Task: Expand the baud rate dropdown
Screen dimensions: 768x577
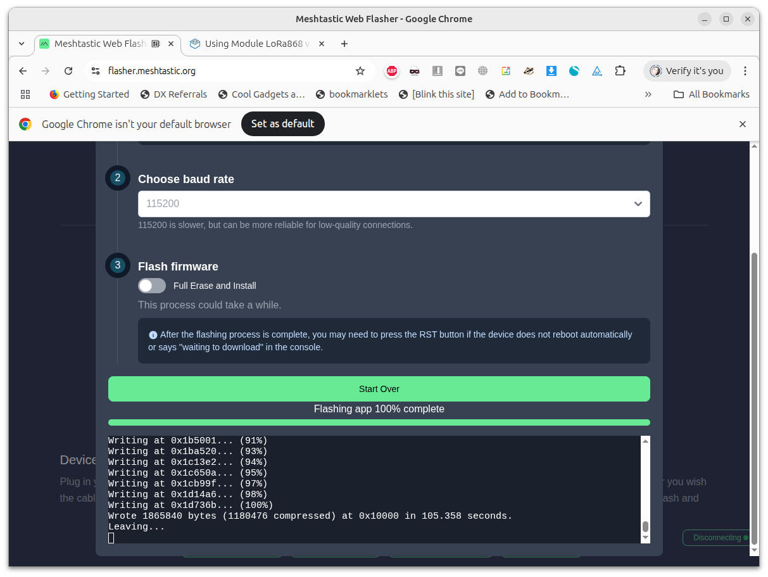Action: (394, 204)
